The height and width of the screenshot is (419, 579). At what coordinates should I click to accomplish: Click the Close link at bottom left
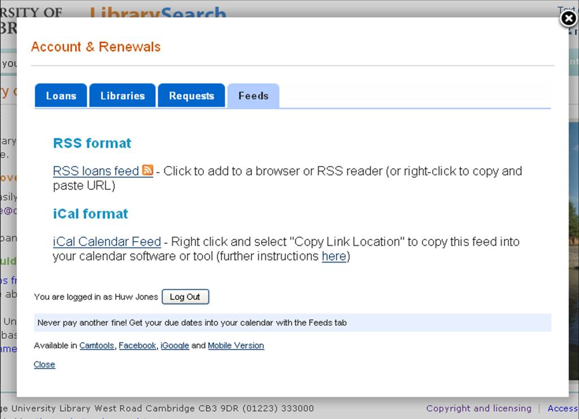pyautogui.click(x=44, y=364)
